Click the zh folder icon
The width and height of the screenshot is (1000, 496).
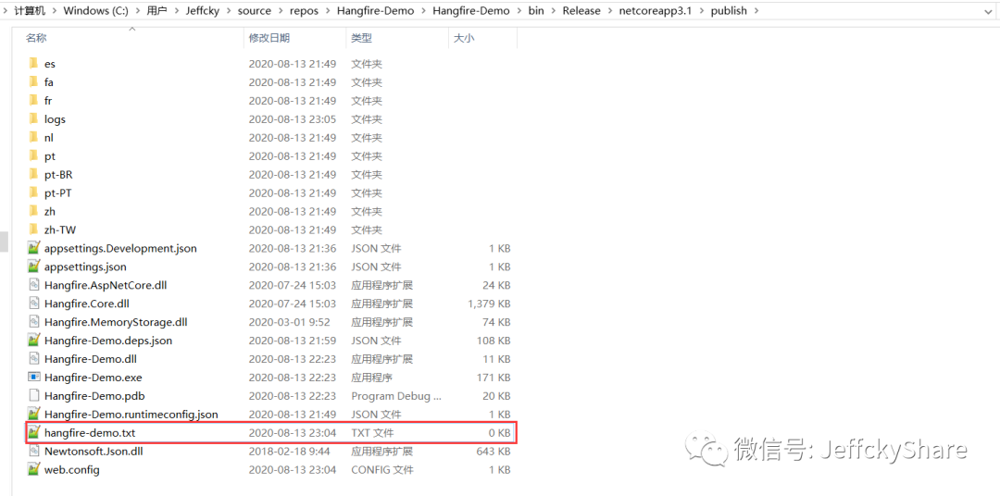pos(34,212)
